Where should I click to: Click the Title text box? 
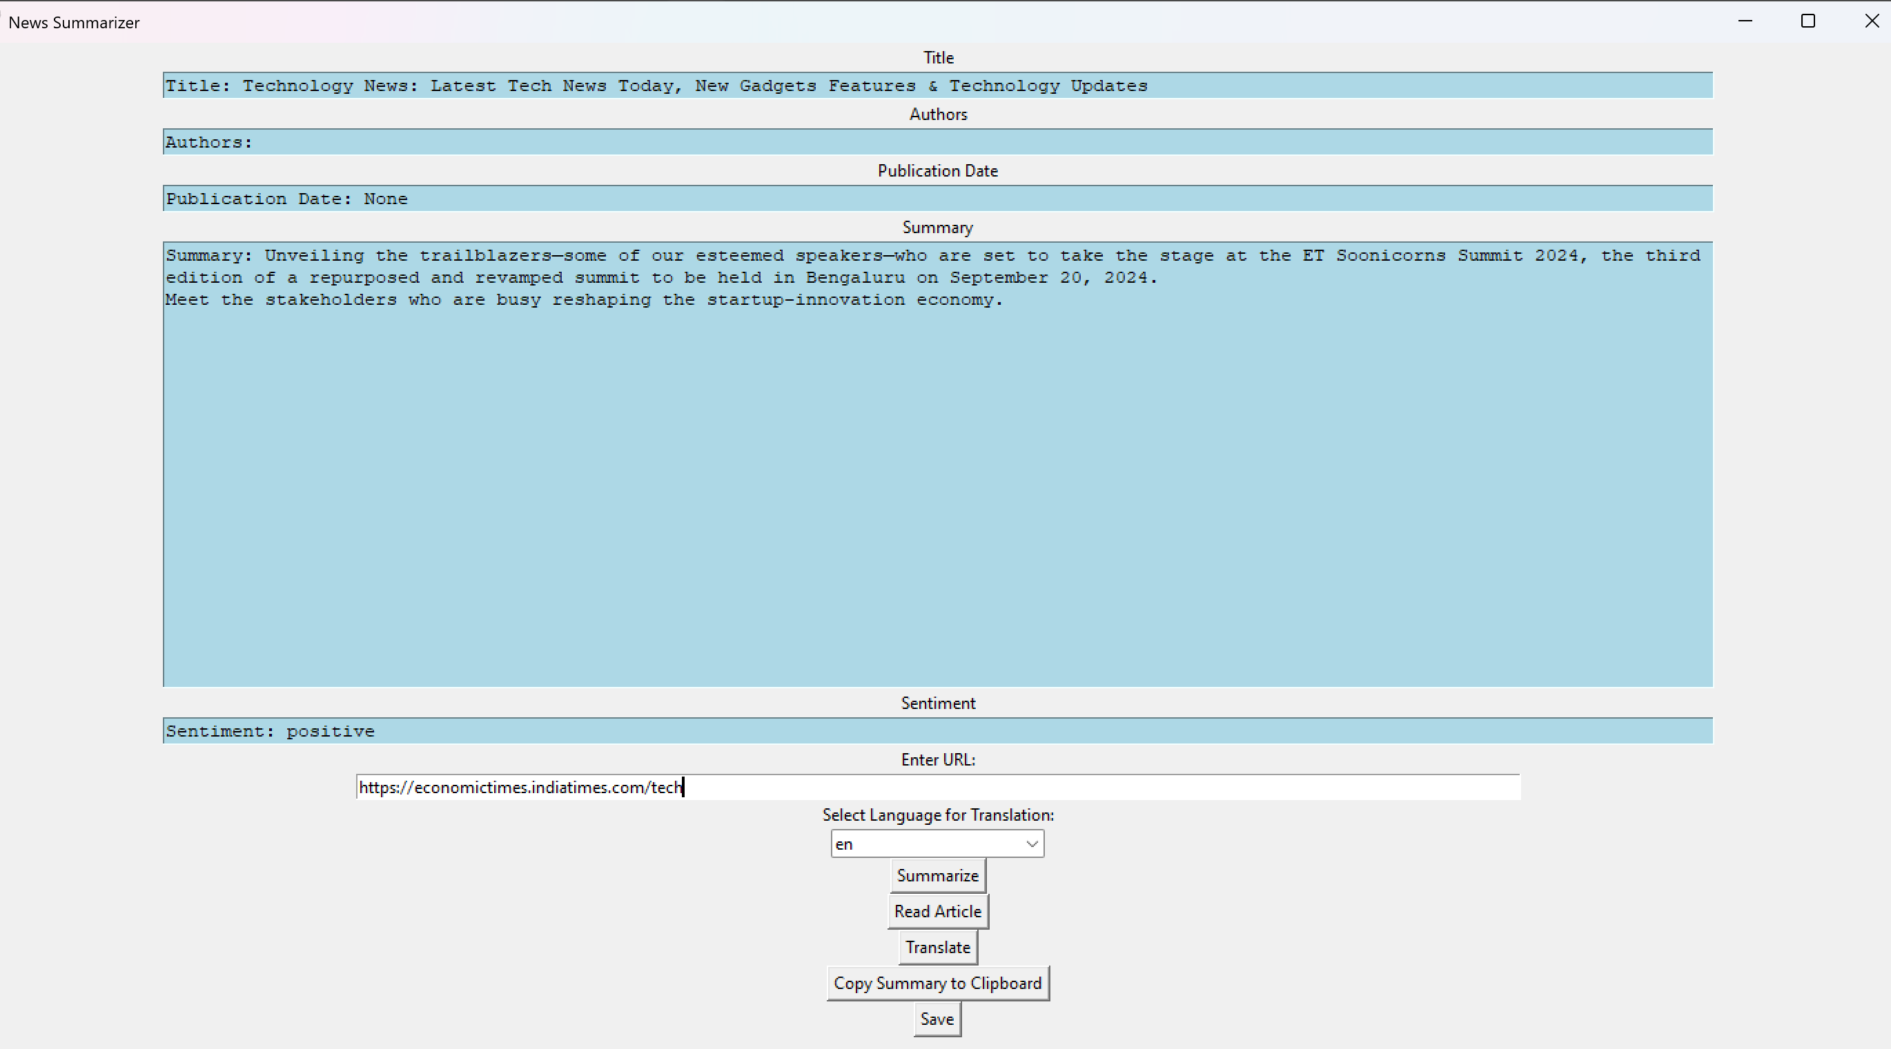click(937, 86)
